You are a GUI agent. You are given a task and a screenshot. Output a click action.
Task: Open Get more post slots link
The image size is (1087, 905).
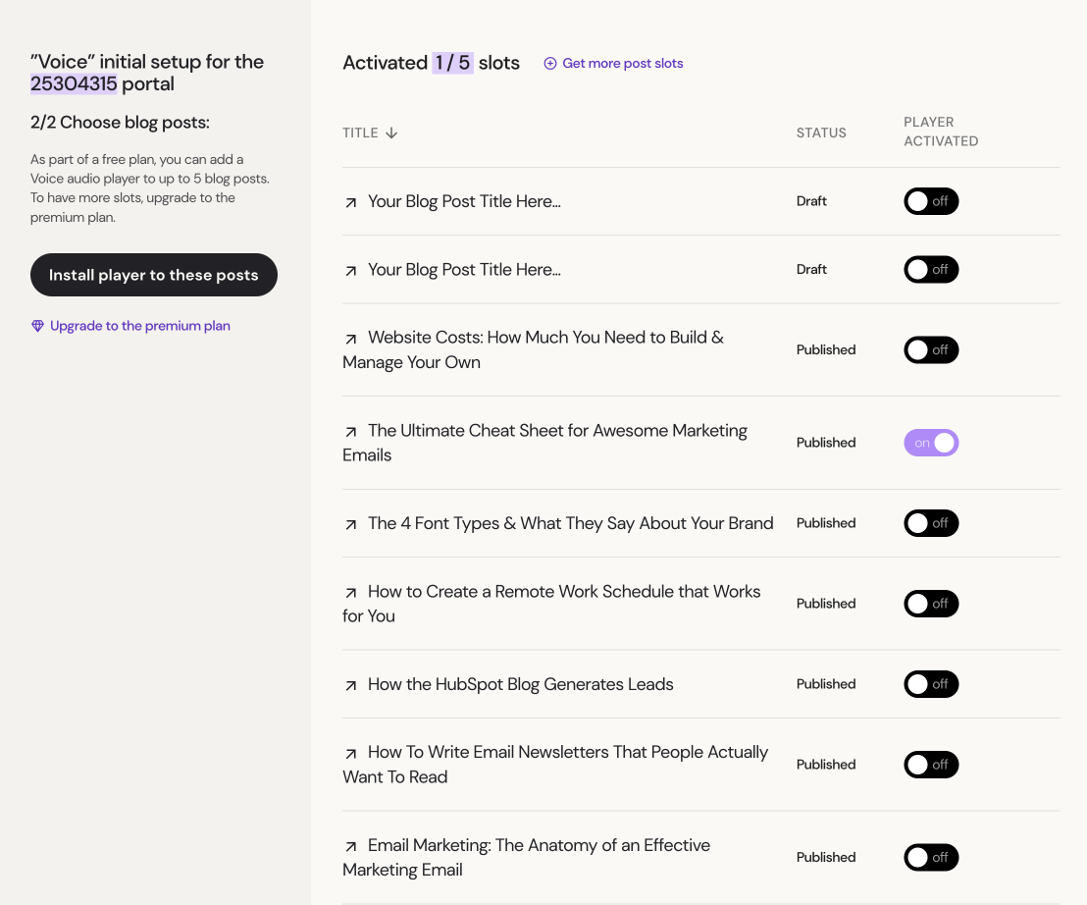(623, 63)
